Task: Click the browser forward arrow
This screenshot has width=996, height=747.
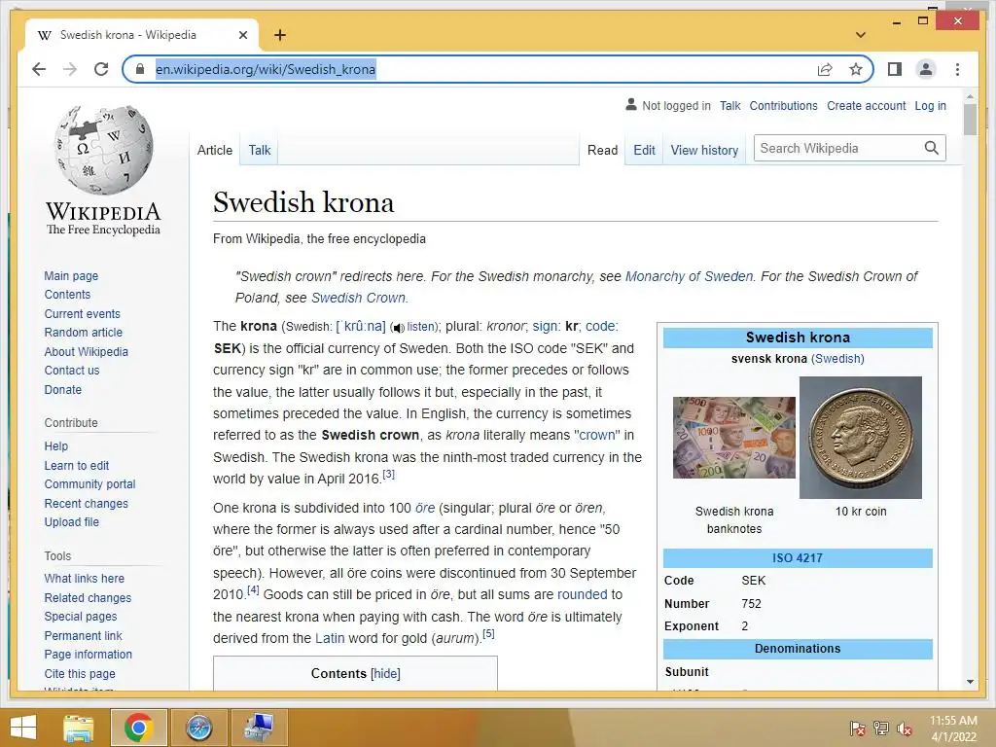Action: click(x=70, y=69)
